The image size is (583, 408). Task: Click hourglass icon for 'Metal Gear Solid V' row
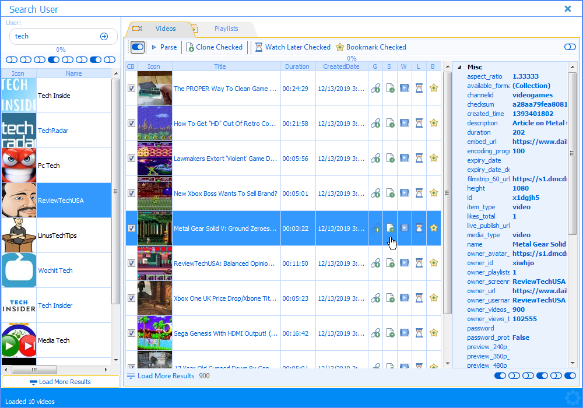[419, 228]
